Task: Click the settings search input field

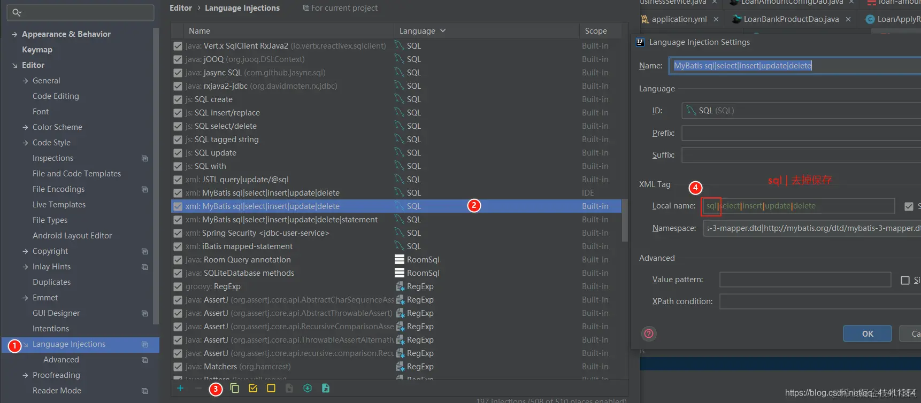Action: point(80,12)
